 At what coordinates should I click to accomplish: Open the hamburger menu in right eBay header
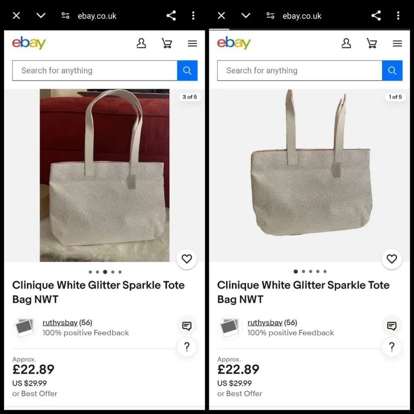point(397,44)
